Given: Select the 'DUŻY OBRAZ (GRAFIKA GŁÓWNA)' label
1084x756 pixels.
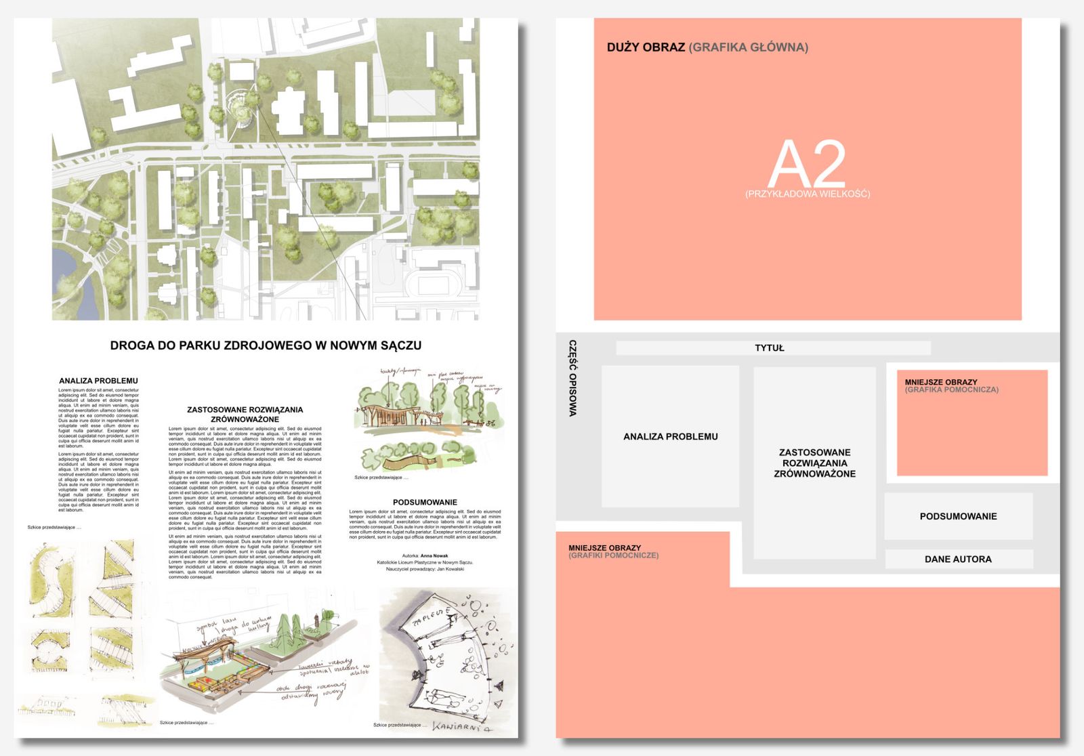Looking at the screenshot, I should [x=707, y=47].
